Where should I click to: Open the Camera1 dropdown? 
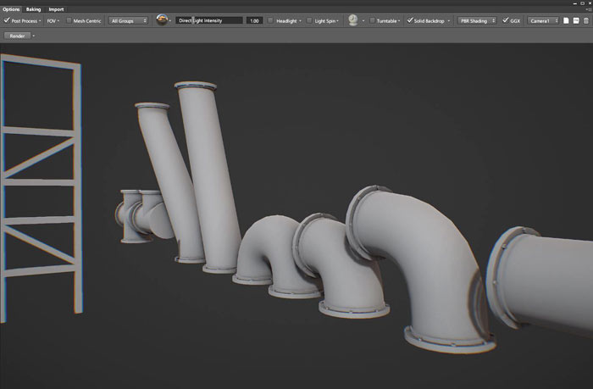click(543, 19)
